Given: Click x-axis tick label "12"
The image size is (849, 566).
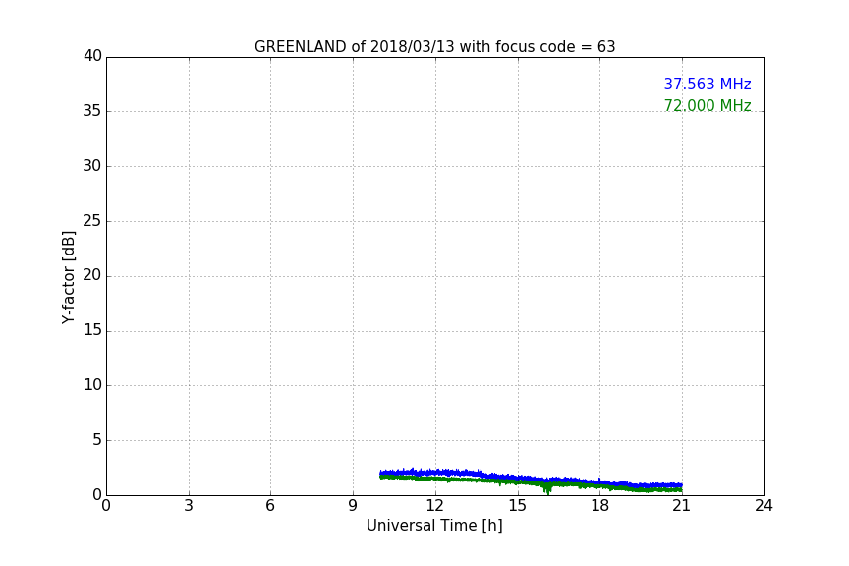Looking at the screenshot, I should click(434, 506).
